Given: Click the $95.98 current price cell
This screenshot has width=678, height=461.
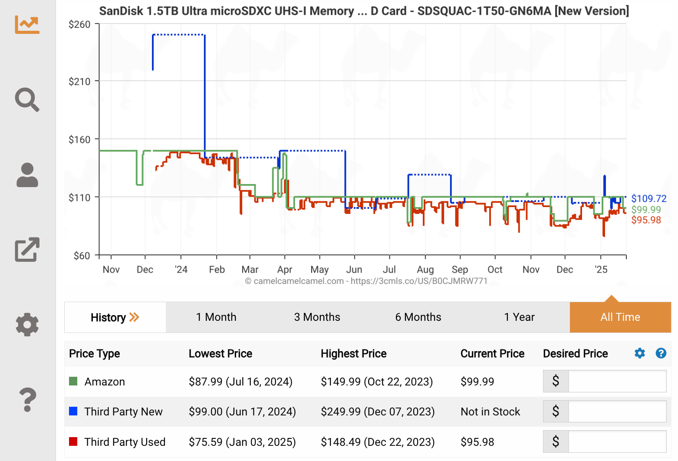Looking at the screenshot, I should pos(477,442).
